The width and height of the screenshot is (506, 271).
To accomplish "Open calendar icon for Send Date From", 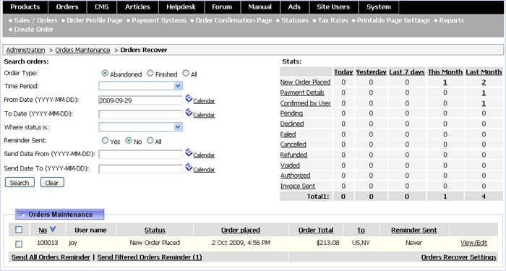I will (189, 153).
